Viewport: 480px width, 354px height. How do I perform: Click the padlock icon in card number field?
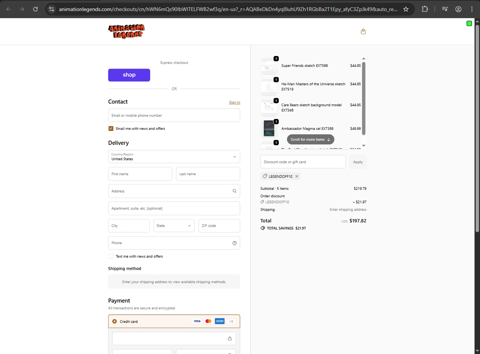point(230,338)
